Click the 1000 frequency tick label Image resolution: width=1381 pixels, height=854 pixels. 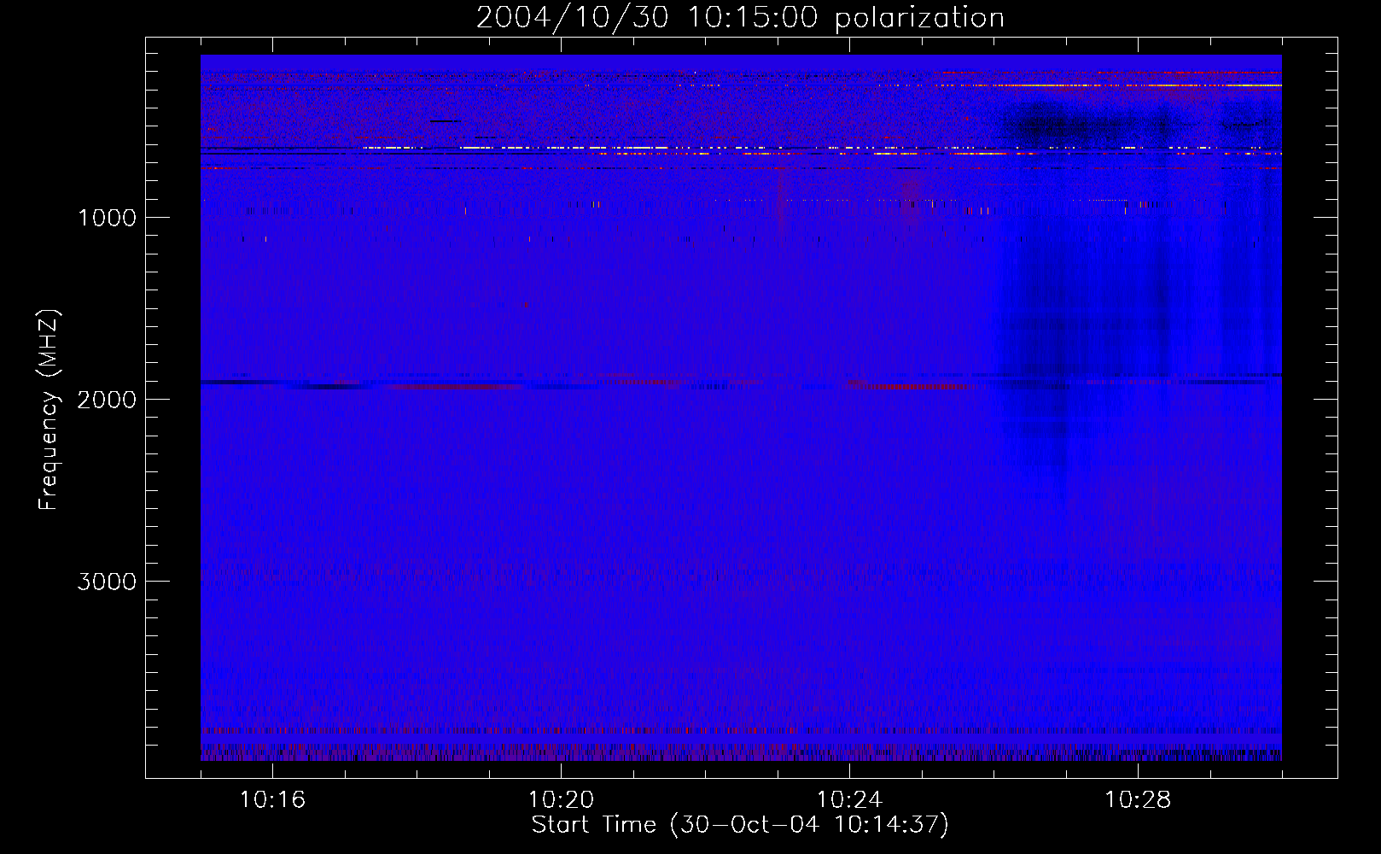click(107, 218)
